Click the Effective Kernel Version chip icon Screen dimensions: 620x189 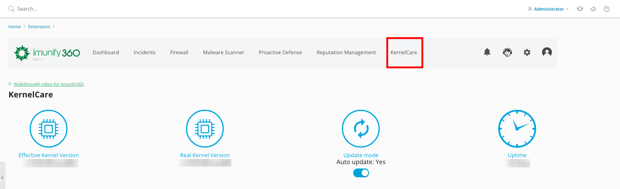(x=49, y=129)
